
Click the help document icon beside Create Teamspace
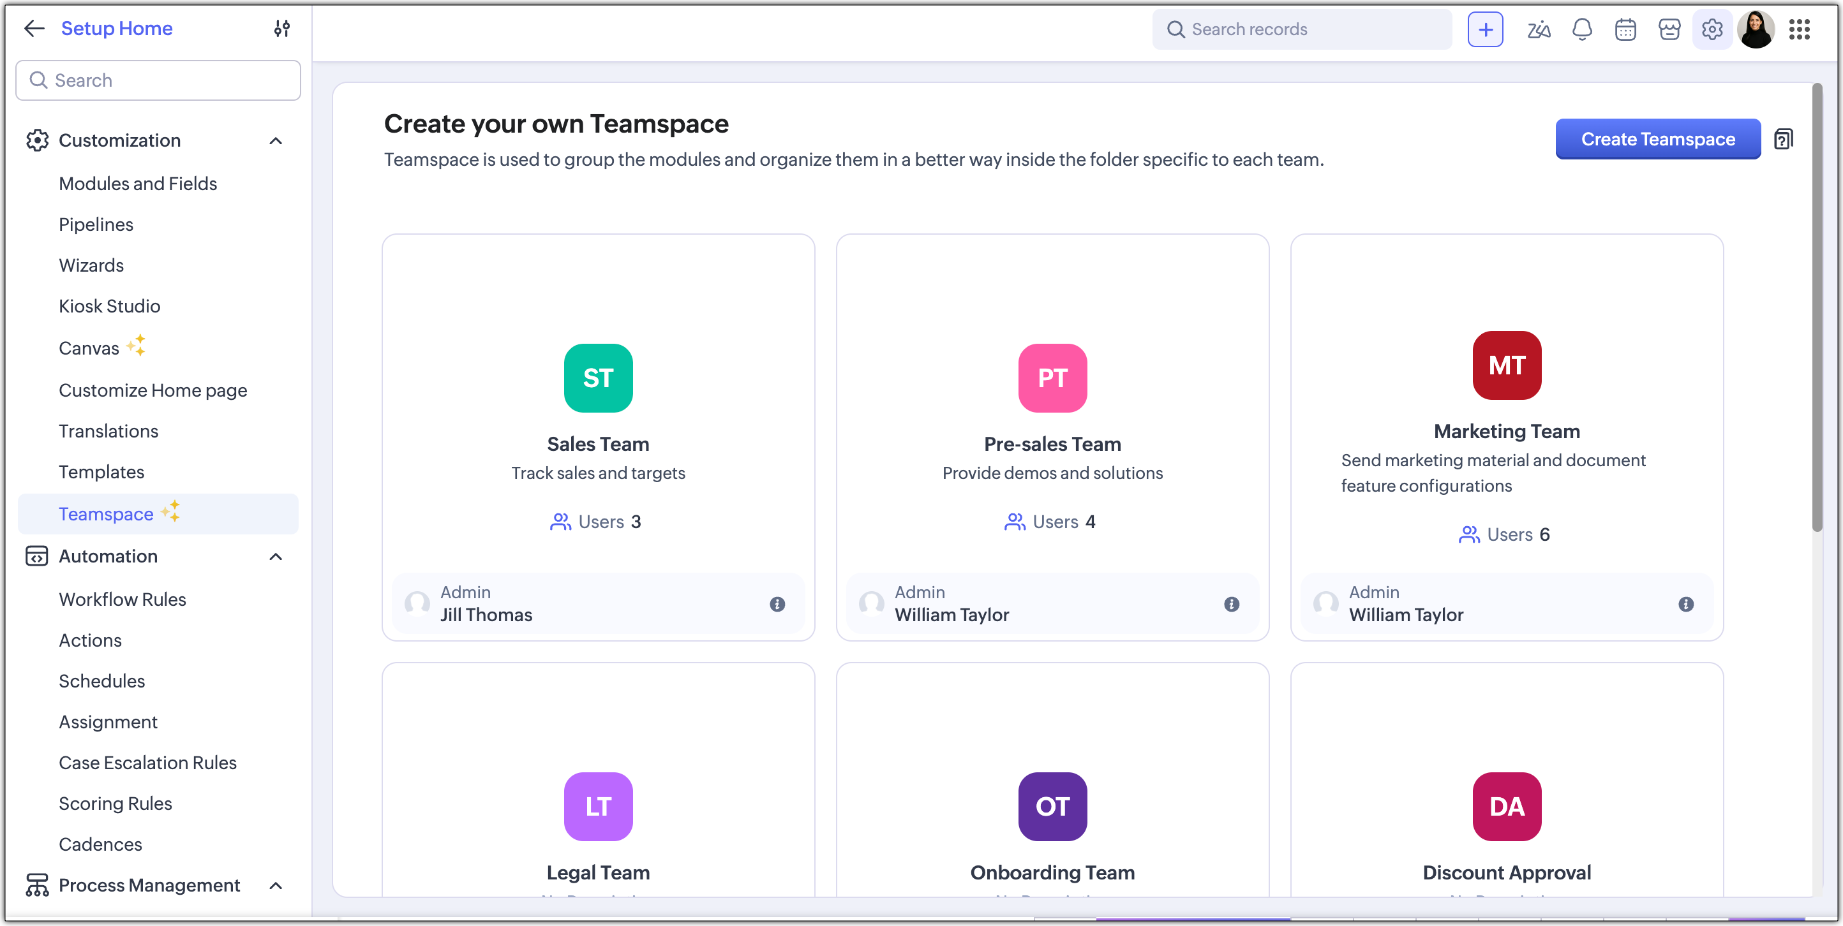pyautogui.click(x=1783, y=139)
